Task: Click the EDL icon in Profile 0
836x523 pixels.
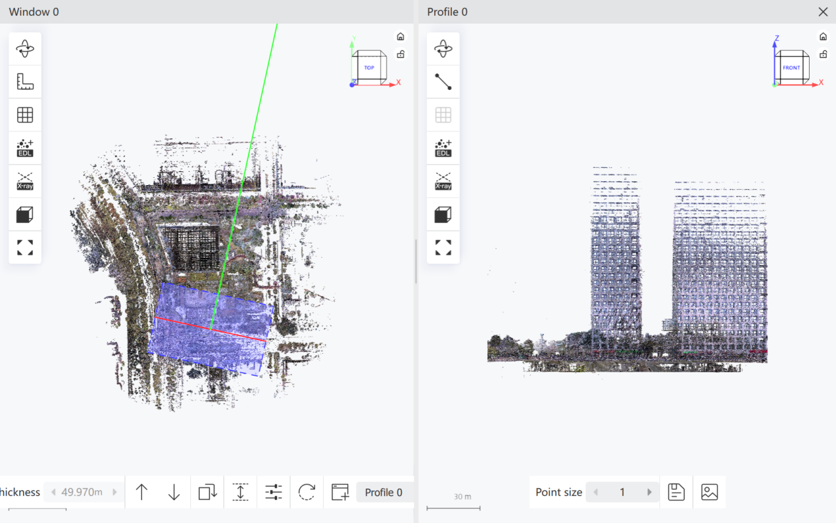Action: coord(443,148)
